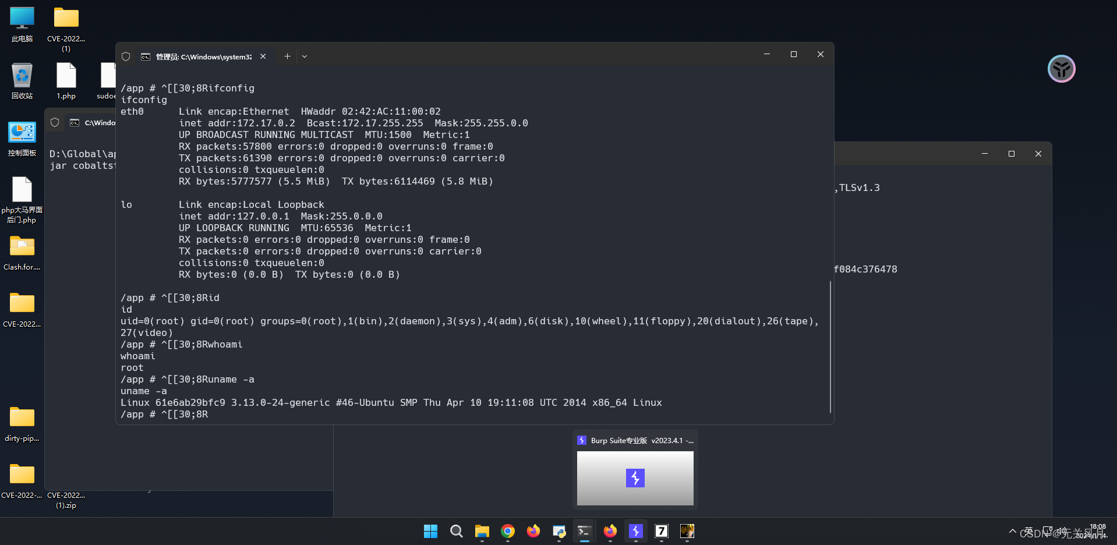1117x545 pixels.
Task: Click the Linux 61e6ab29bfc9 uname output line
Action: [391, 402]
